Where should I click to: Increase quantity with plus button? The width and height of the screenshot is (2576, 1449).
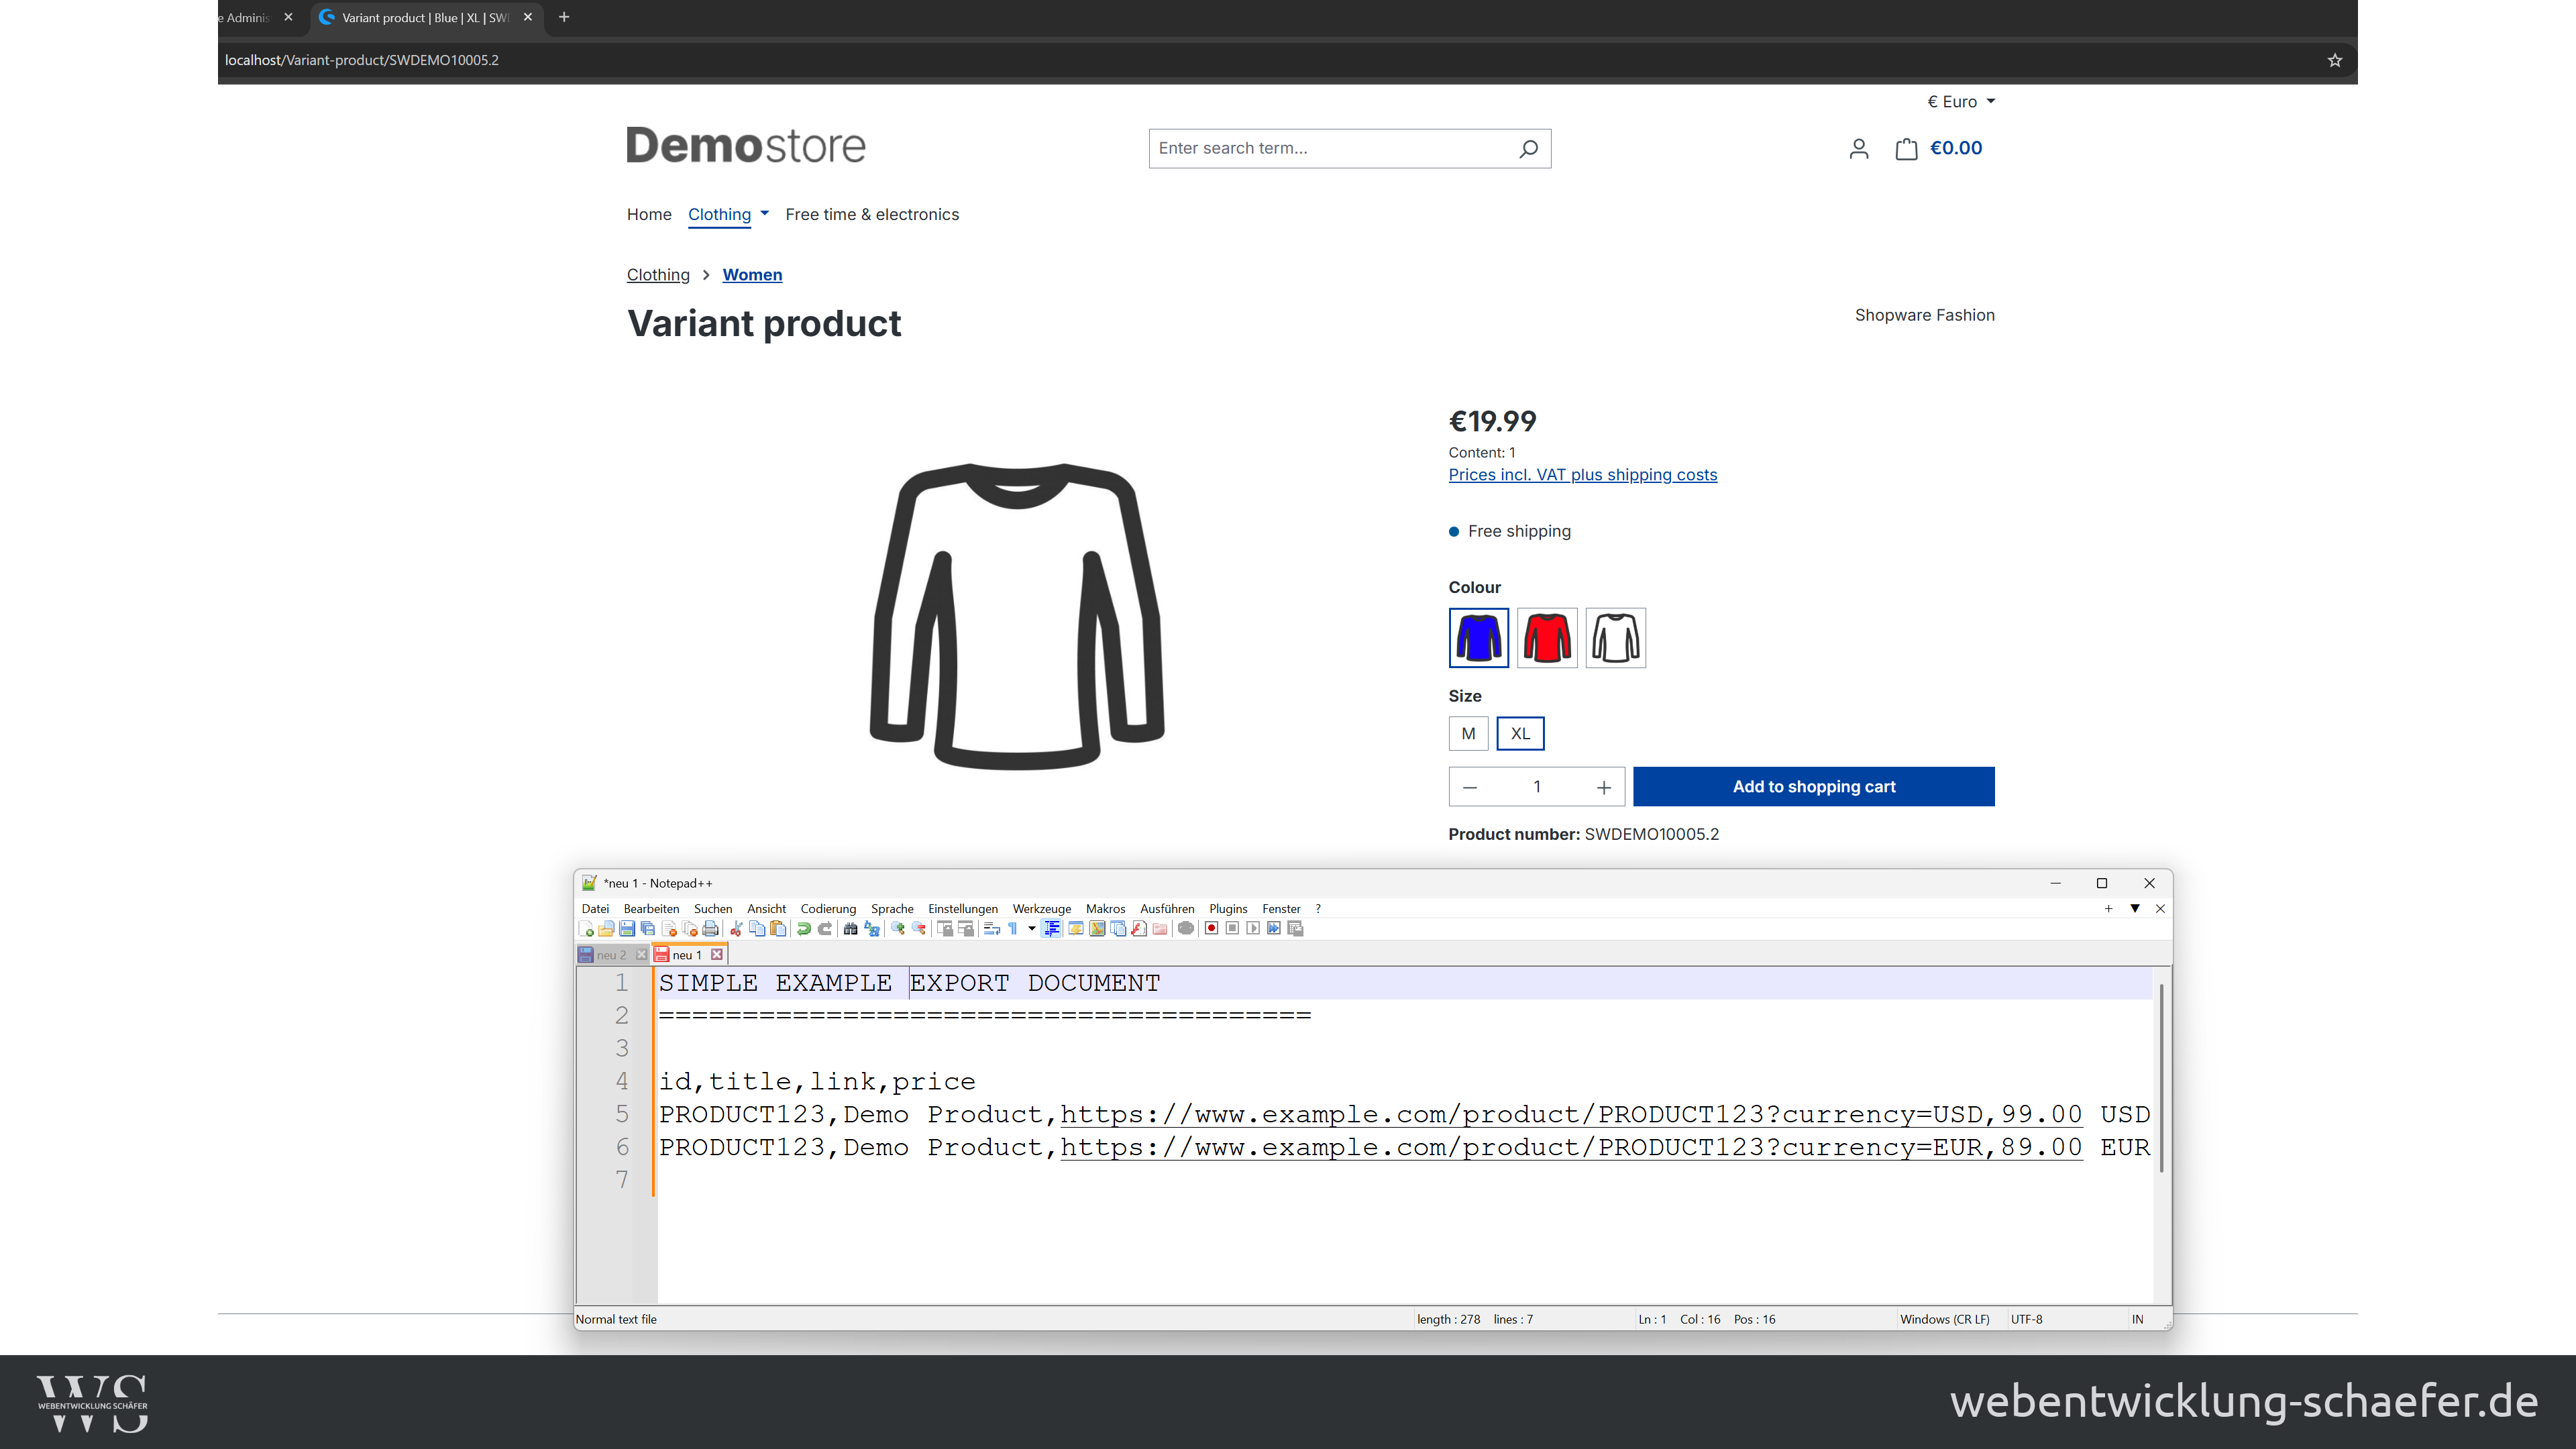(x=1604, y=787)
